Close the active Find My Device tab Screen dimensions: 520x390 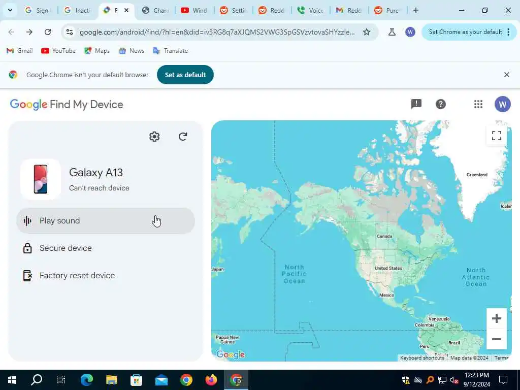coord(126,10)
